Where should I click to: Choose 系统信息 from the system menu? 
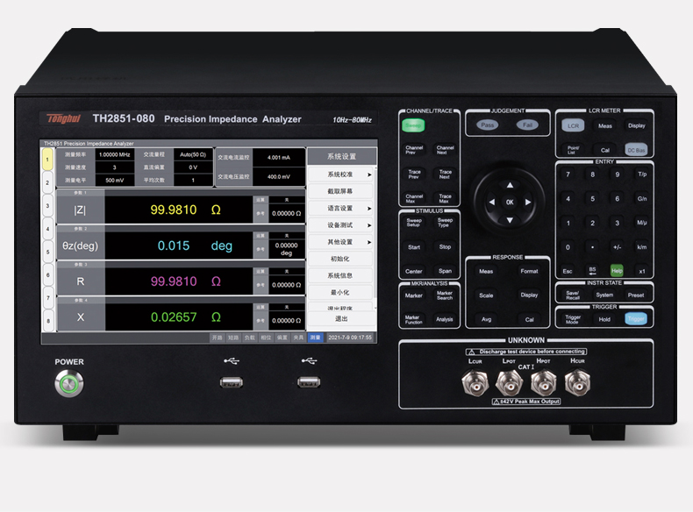340,275
